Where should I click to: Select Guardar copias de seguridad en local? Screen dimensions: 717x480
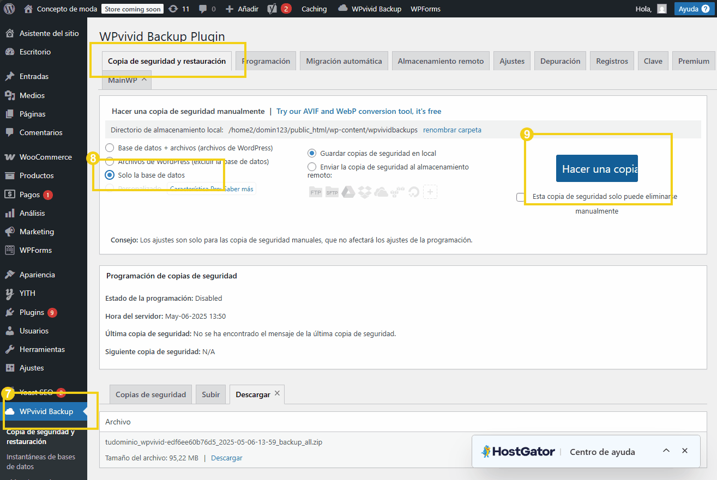coord(312,153)
